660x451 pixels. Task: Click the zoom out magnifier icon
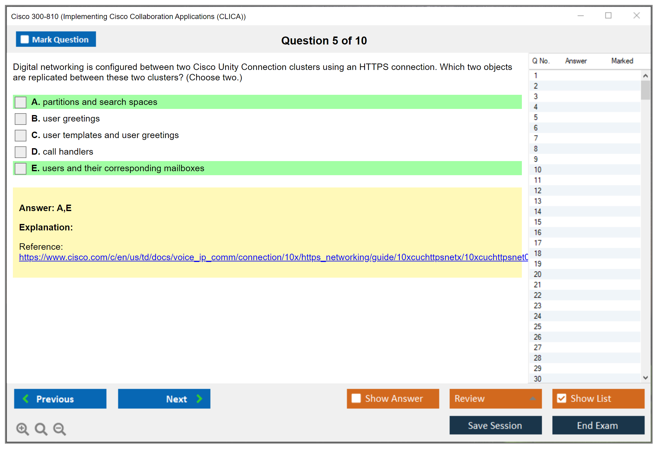60,429
